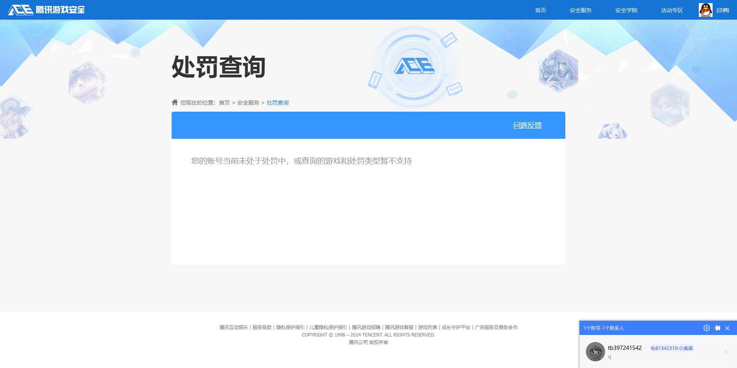Open the 儿童隐私保护指引 footer link

(328, 327)
